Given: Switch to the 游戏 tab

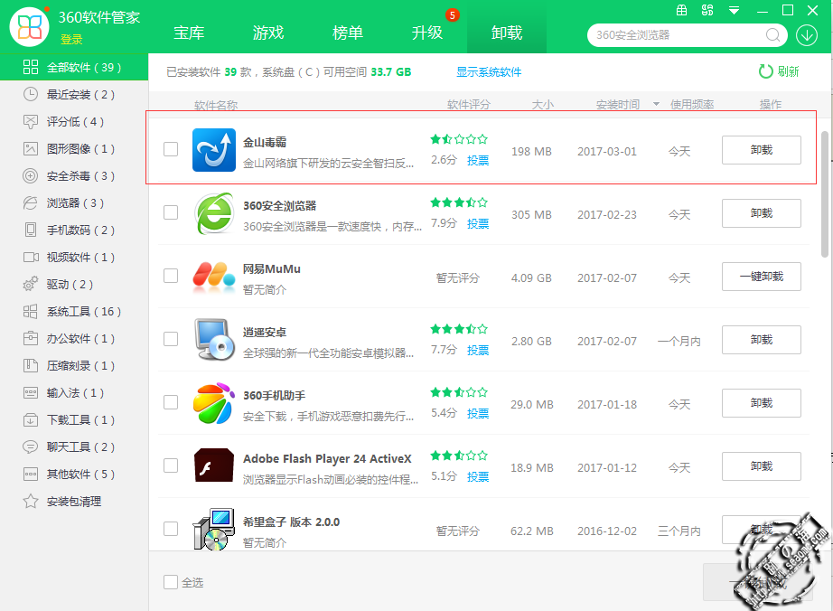Looking at the screenshot, I should (x=268, y=33).
